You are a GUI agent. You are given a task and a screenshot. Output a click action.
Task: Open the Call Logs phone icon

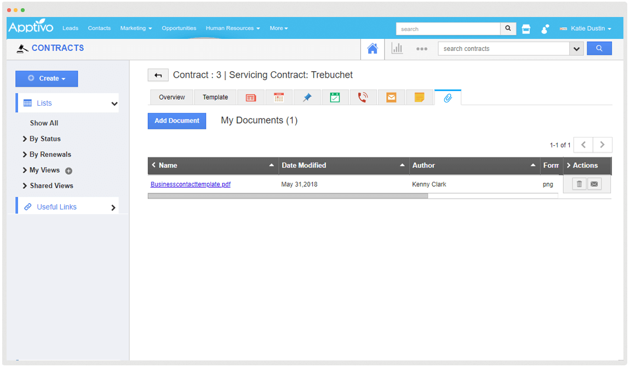(x=363, y=98)
